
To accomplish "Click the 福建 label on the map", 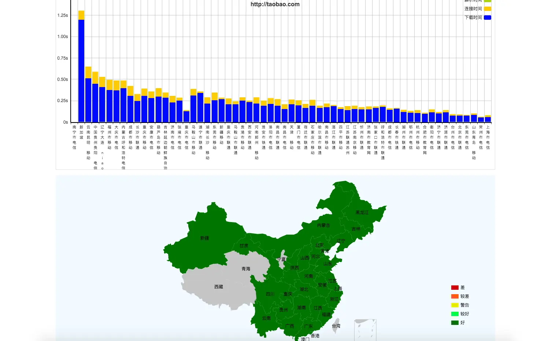I will 326,315.
